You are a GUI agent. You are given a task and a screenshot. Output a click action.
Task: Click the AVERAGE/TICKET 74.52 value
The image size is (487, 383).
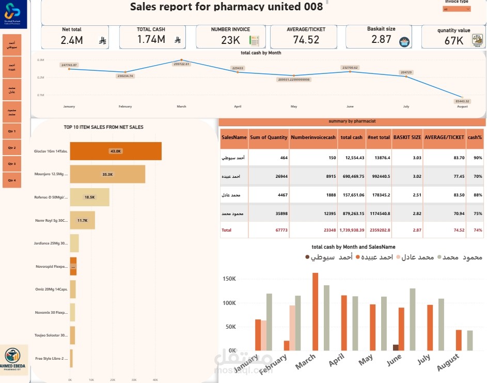(x=306, y=40)
